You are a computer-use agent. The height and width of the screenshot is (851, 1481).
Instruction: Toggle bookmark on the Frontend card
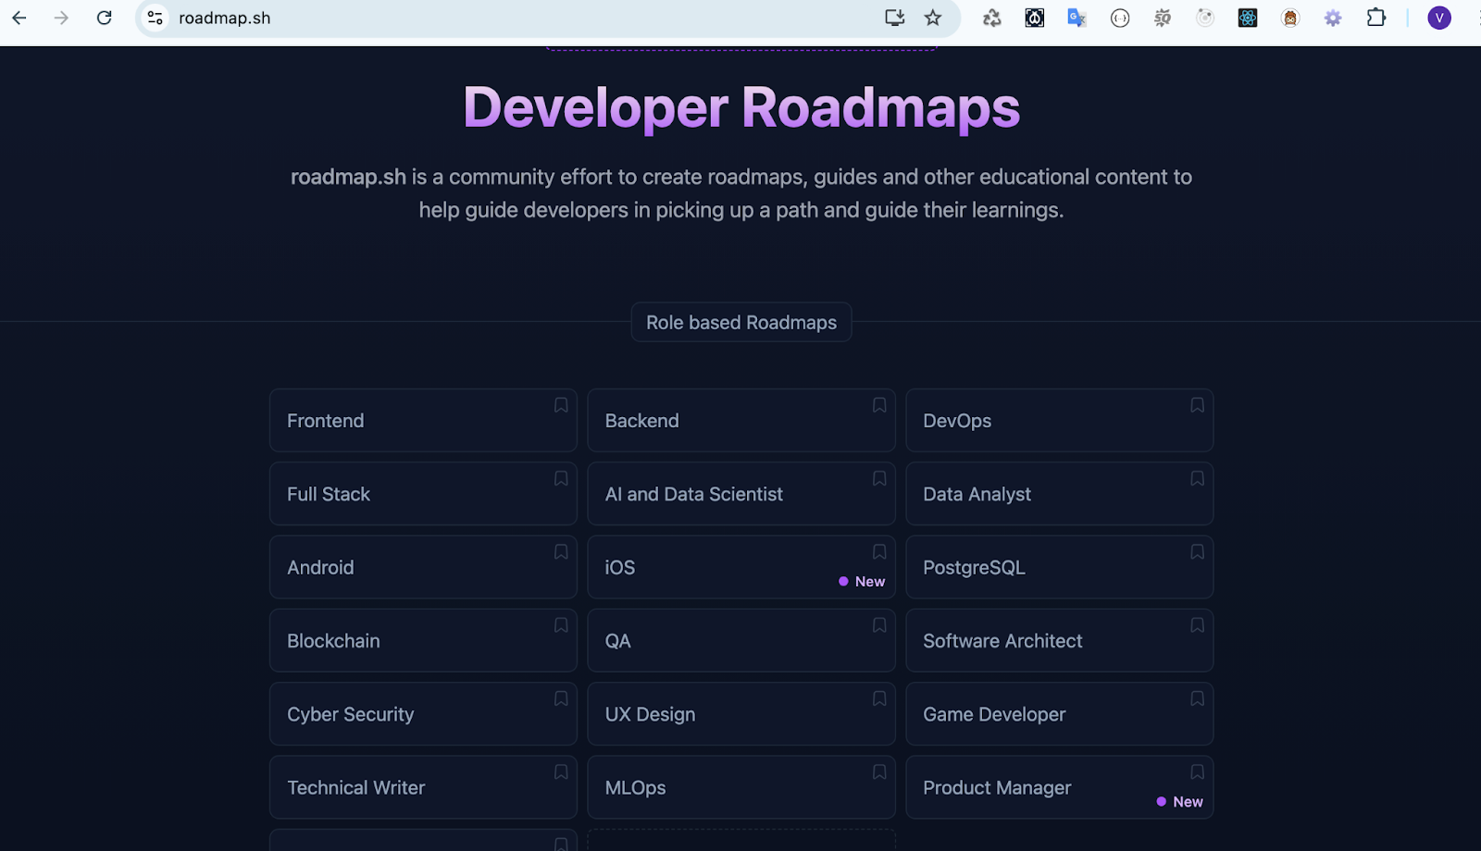[x=561, y=405]
